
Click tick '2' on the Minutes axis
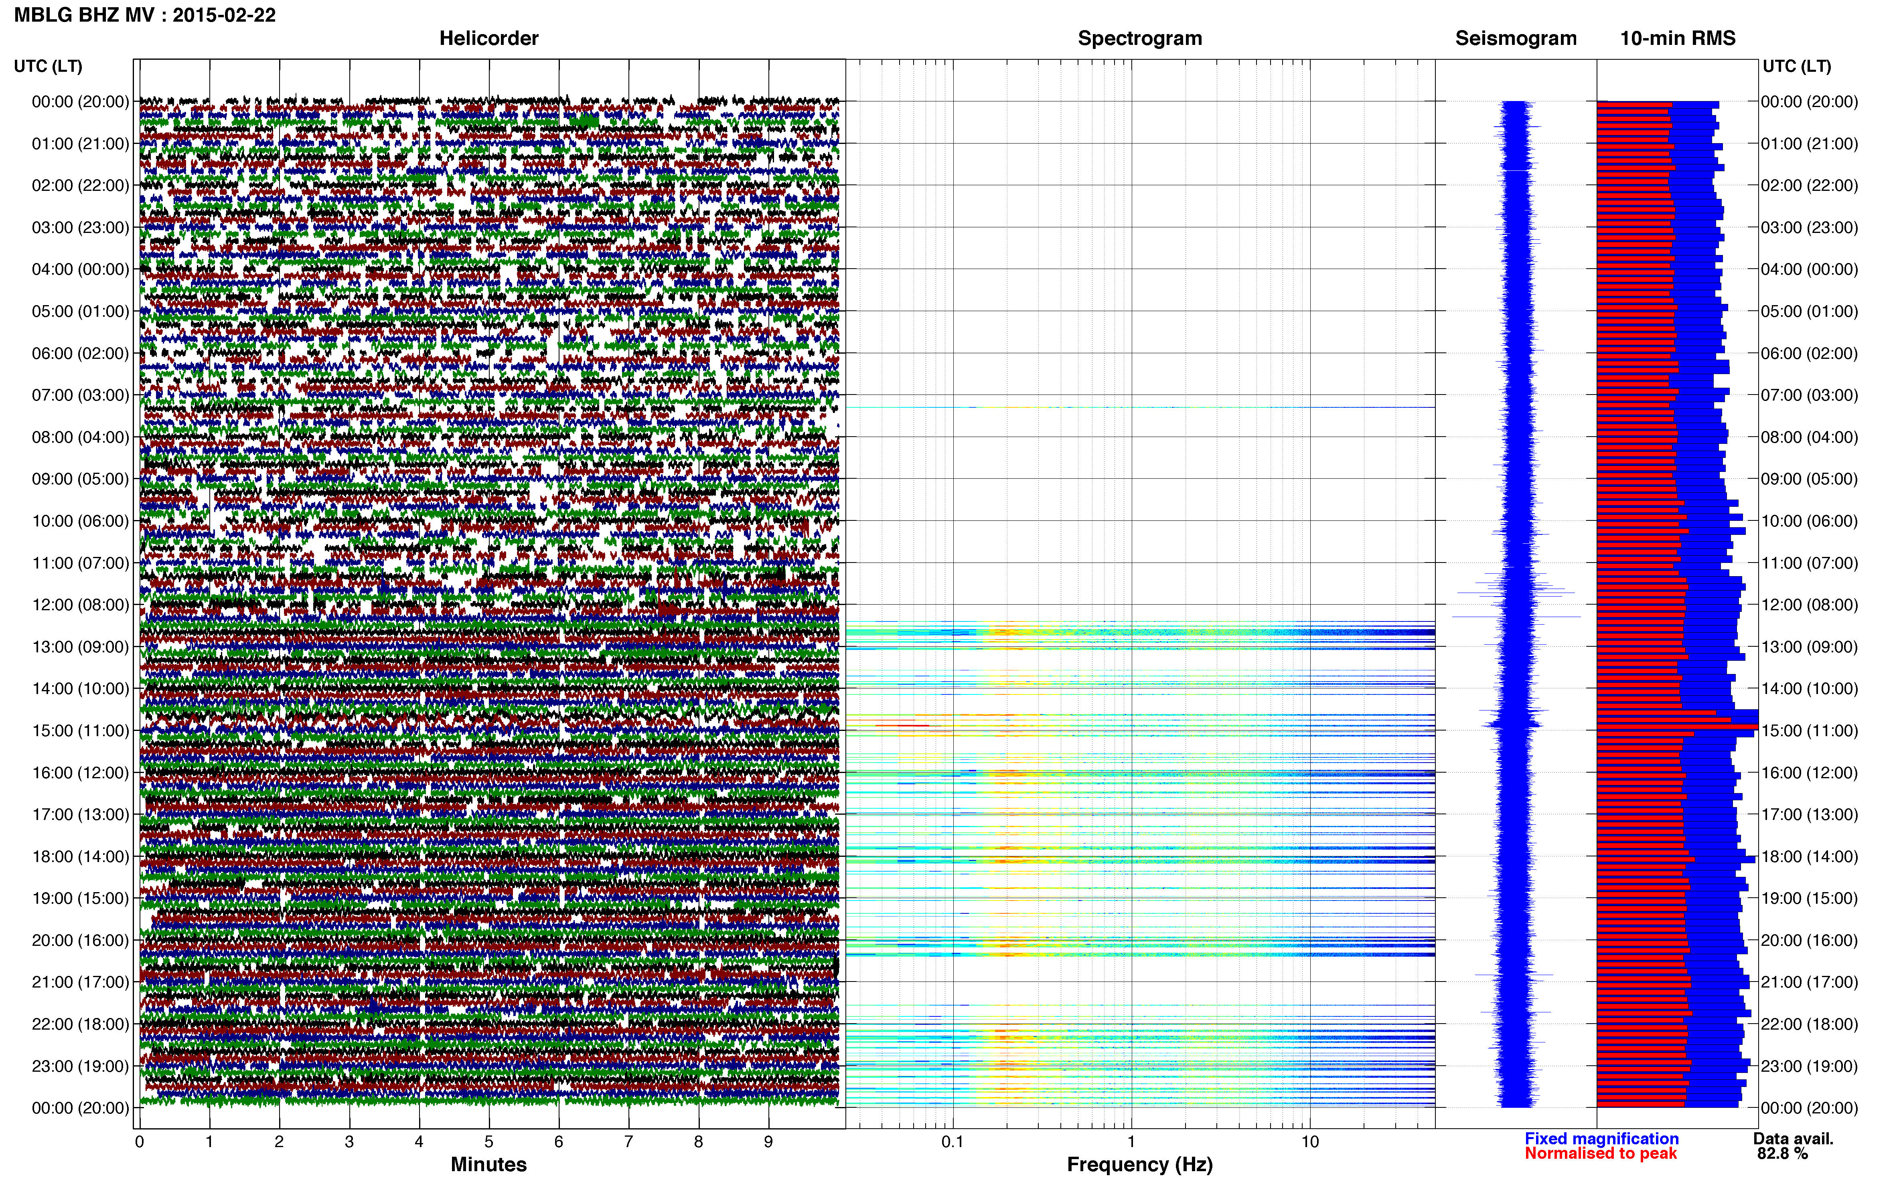(x=279, y=1141)
